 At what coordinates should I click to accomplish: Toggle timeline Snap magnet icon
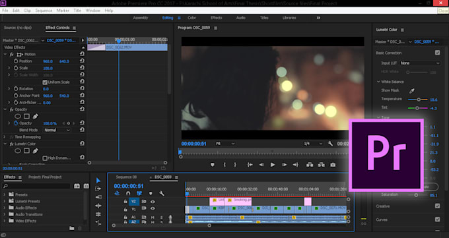(128, 194)
